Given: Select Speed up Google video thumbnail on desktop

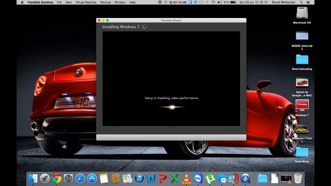Looking at the screenshot, I should coord(302,83).
